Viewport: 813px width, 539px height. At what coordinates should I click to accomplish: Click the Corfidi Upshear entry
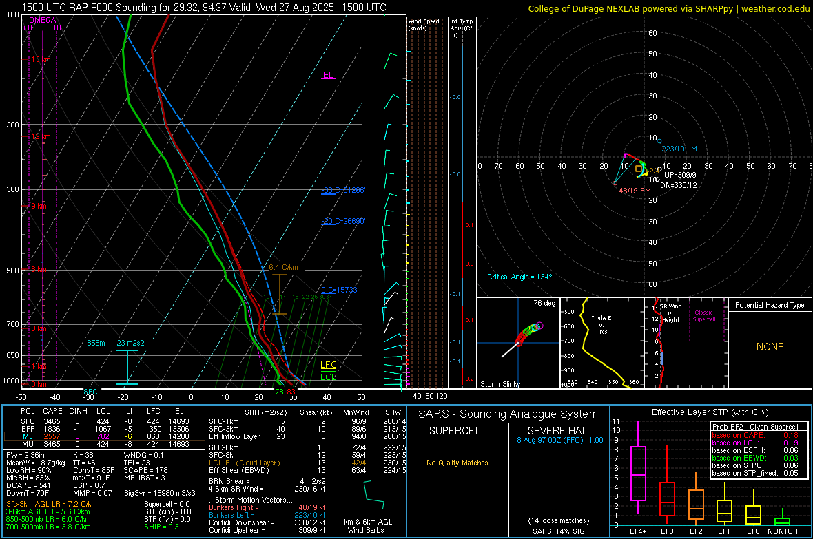pos(267,530)
